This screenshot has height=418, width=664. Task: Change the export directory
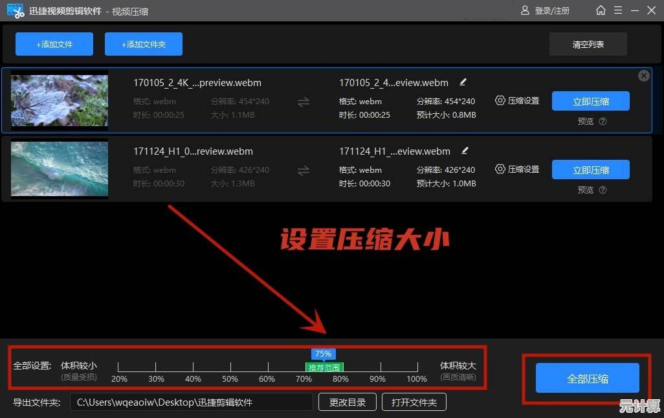(347, 402)
